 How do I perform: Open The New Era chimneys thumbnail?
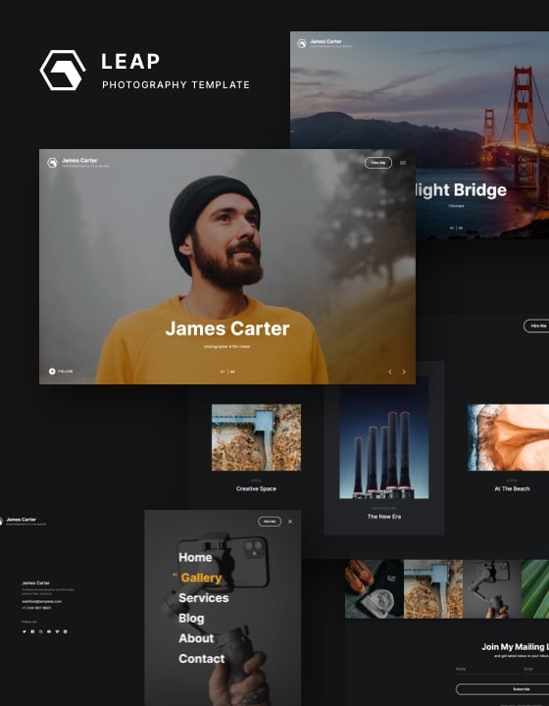point(384,437)
